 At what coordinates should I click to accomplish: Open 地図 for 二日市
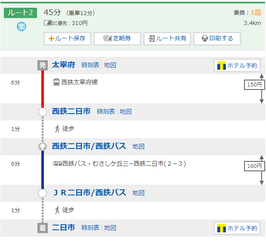[110, 228]
